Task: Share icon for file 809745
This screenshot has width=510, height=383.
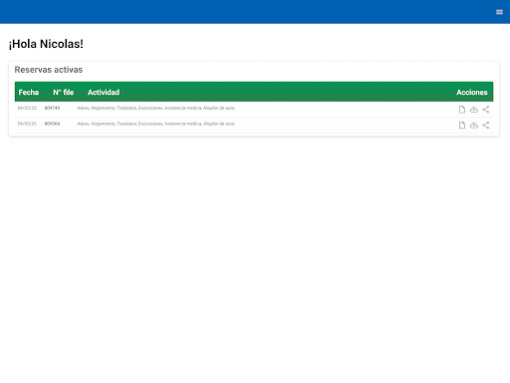Action: (486, 110)
